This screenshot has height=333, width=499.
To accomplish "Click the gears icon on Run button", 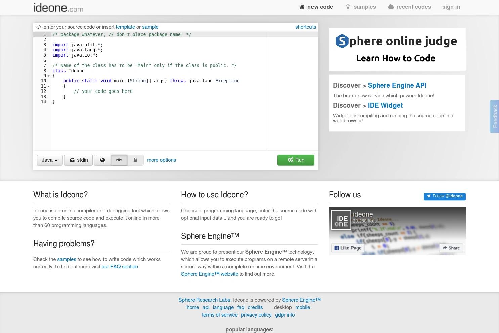I will (x=291, y=160).
